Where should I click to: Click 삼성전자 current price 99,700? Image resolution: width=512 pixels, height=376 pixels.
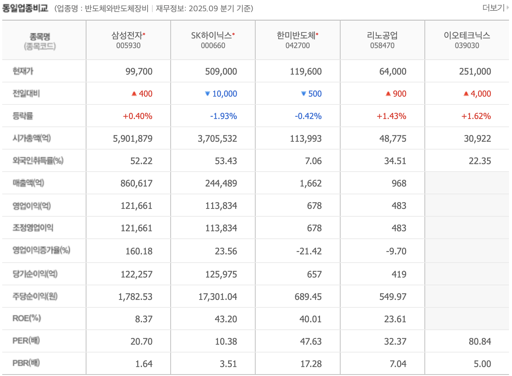(139, 71)
